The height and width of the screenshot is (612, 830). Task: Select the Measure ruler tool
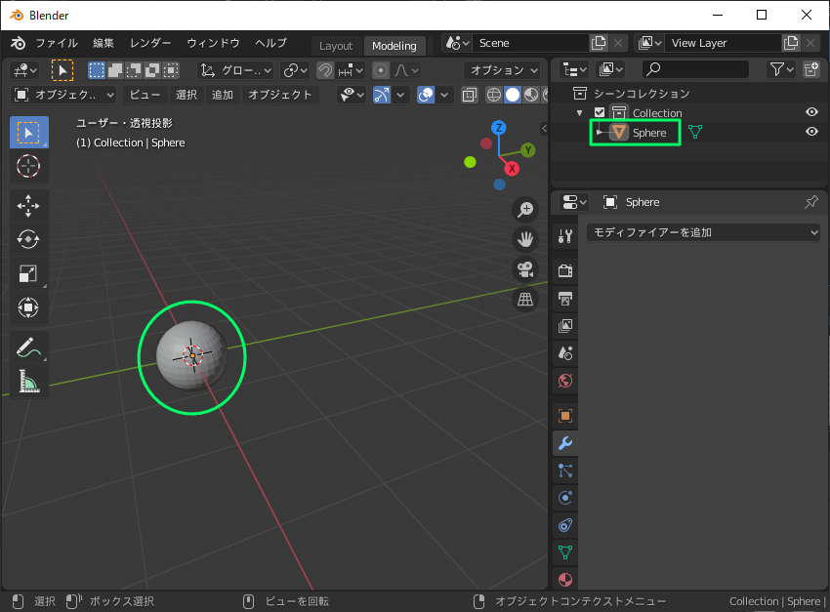(28, 381)
